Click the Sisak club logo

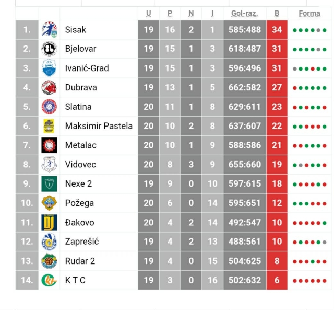pyautogui.click(x=49, y=30)
